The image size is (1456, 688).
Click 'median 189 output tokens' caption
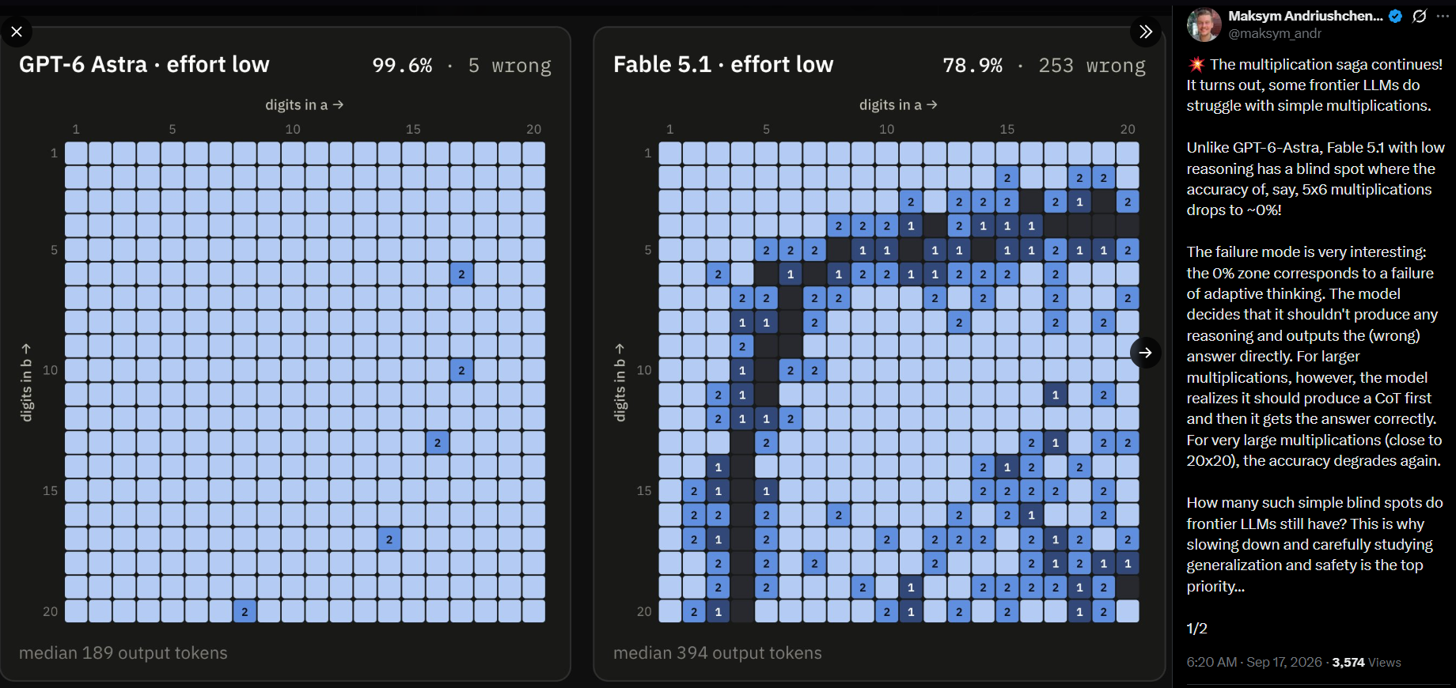(123, 652)
